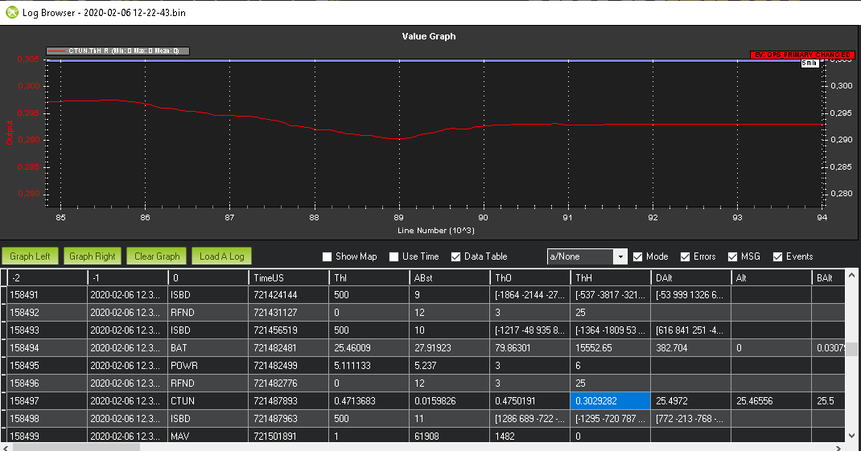Screen dimensions: 861x451
Task: Click the ThI column header
Action: (369, 277)
